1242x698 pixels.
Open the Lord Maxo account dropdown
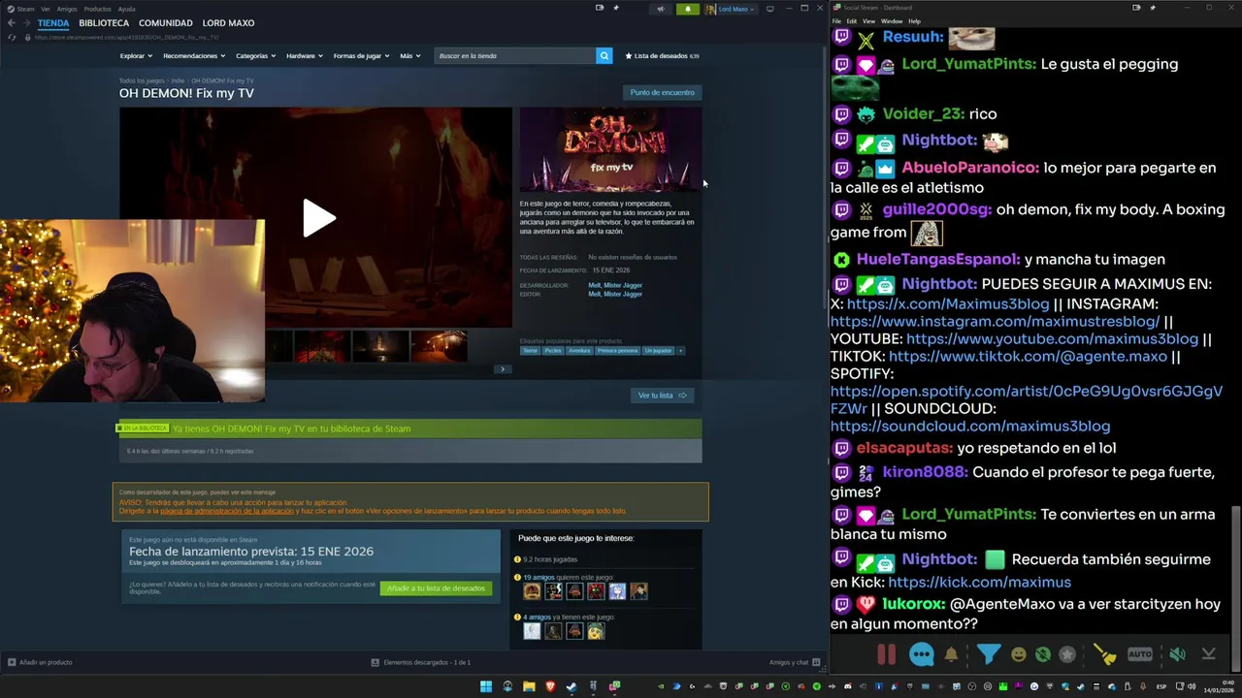coord(730,9)
